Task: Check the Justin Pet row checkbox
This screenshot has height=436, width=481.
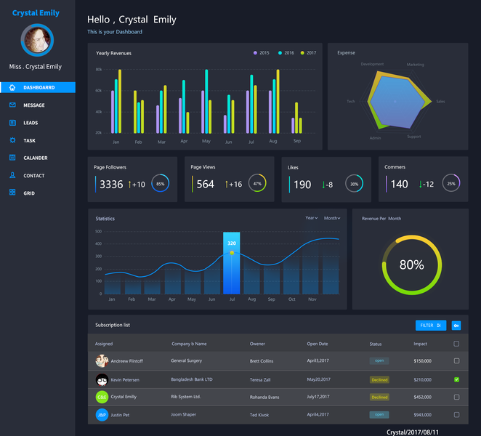Action: (x=456, y=415)
